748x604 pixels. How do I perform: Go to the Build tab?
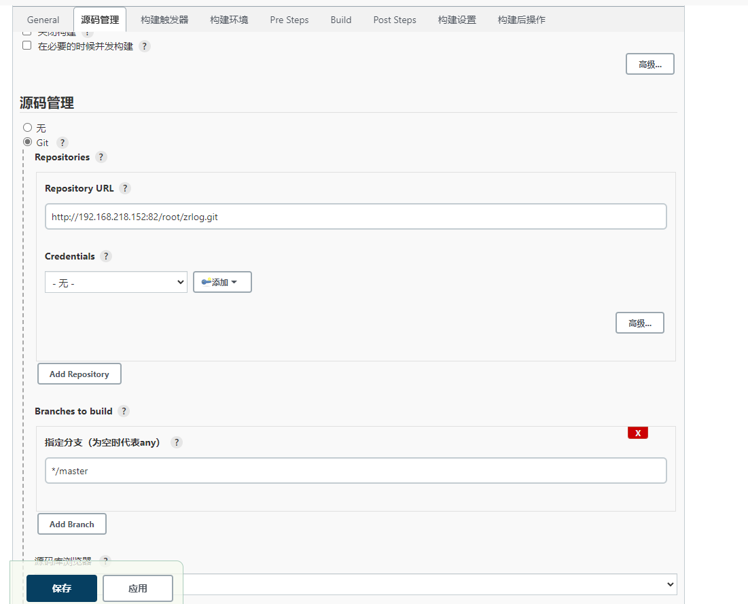coord(340,20)
